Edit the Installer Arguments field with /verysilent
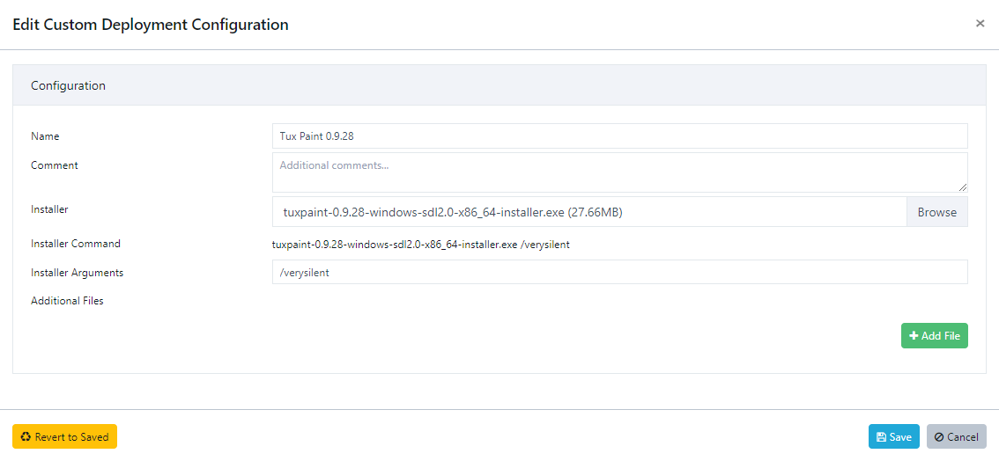The height and width of the screenshot is (461, 999). (620, 272)
